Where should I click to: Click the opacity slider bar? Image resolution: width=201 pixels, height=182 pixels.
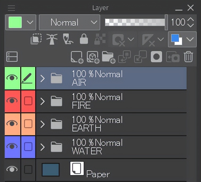(x=135, y=22)
